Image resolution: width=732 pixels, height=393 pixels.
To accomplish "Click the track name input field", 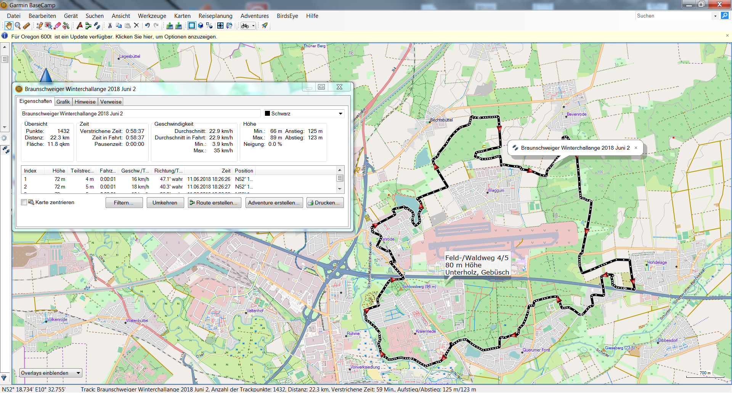I will click(x=141, y=113).
